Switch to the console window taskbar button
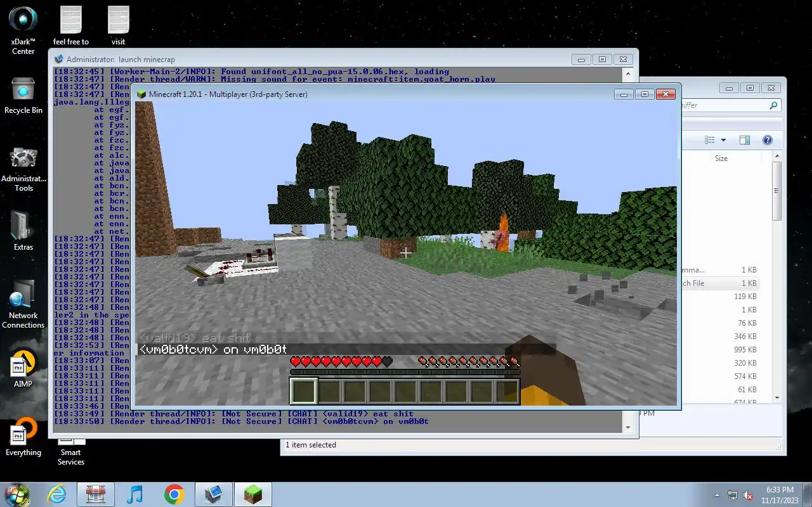The height and width of the screenshot is (507, 812). (214, 494)
